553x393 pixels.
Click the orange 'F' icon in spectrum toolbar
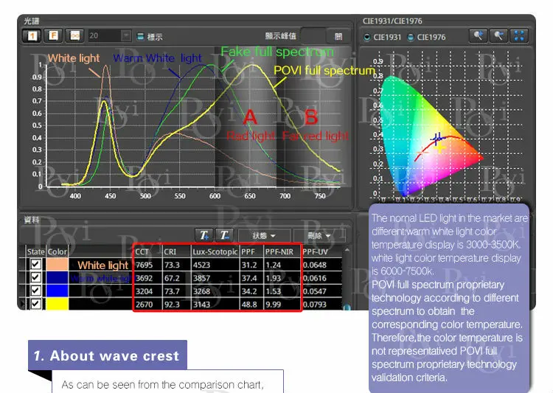53,35
